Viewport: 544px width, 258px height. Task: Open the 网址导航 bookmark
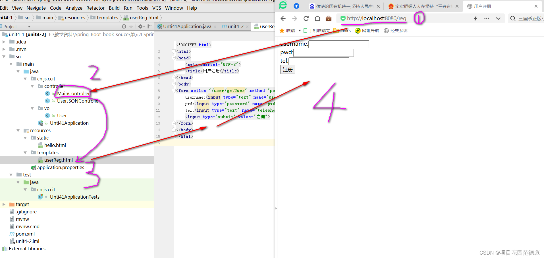367,31
